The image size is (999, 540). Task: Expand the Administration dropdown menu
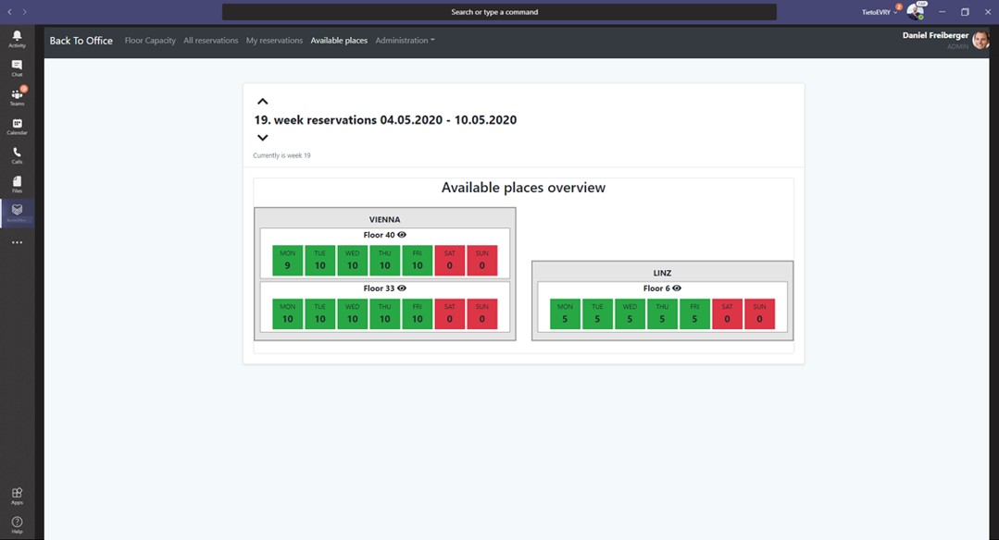(405, 41)
